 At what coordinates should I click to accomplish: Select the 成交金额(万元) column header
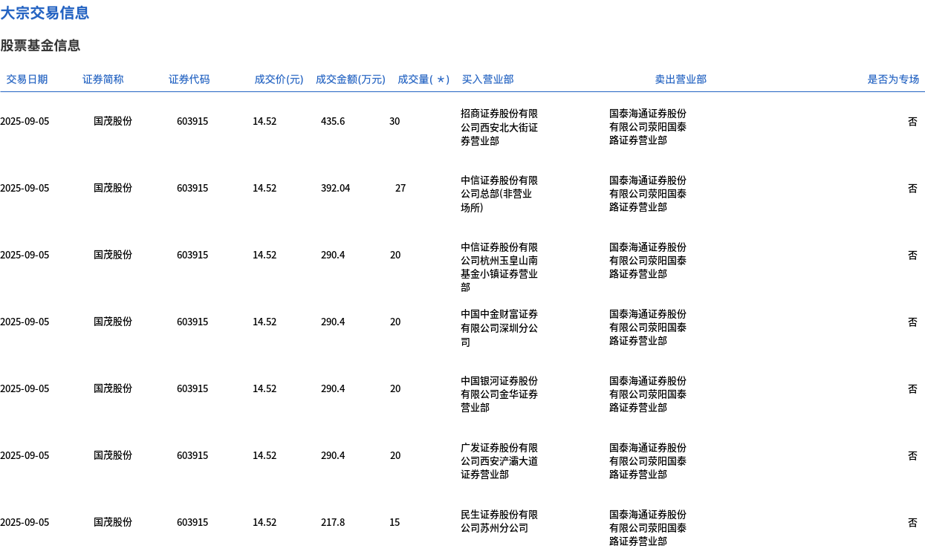[351, 79]
